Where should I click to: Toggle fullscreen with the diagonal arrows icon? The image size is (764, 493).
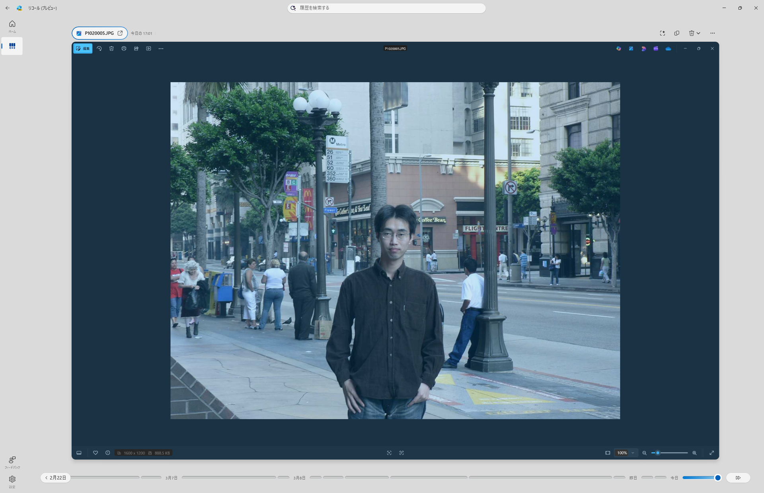pos(711,453)
